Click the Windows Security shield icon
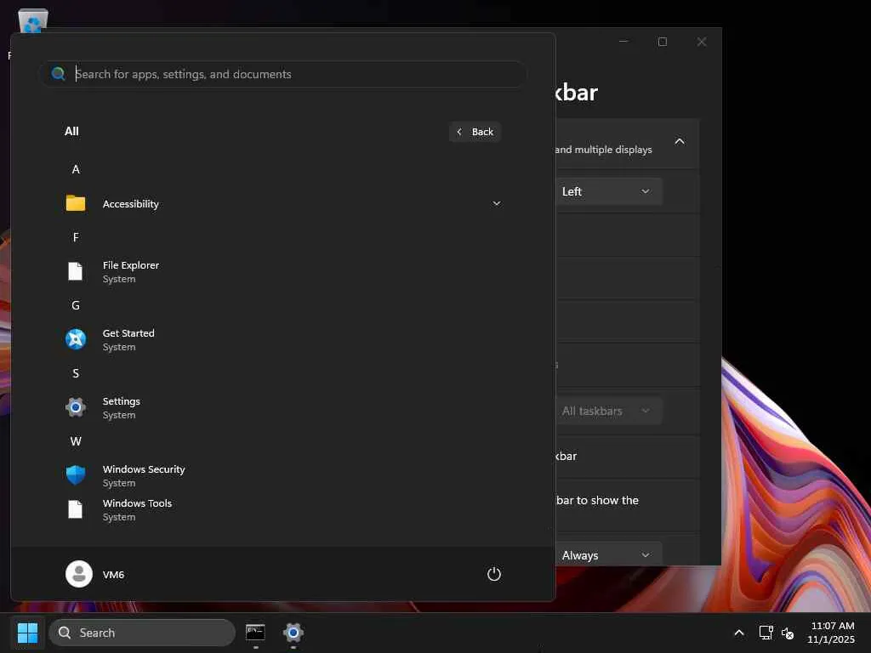Screen dimensions: 871x653 point(76,475)
